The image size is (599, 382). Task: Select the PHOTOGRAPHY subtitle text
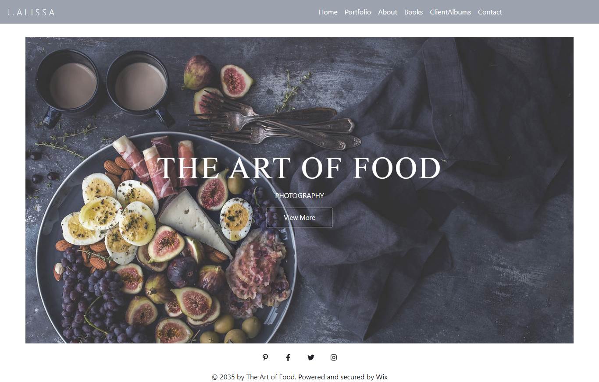pyautogui.click(x=299, y=196)
